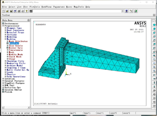Click the Box Zoom magnifier icon

click(x=154, y=63)
